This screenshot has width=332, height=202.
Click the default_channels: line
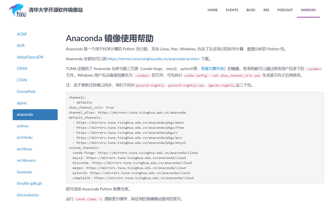point(85,117)
